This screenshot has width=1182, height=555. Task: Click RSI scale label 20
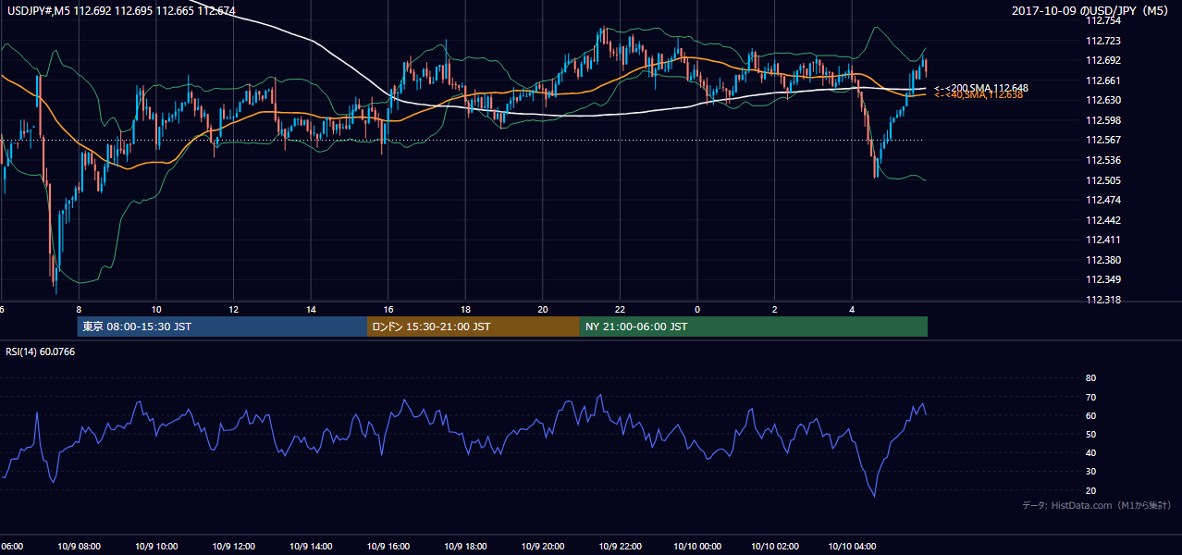1090,490
